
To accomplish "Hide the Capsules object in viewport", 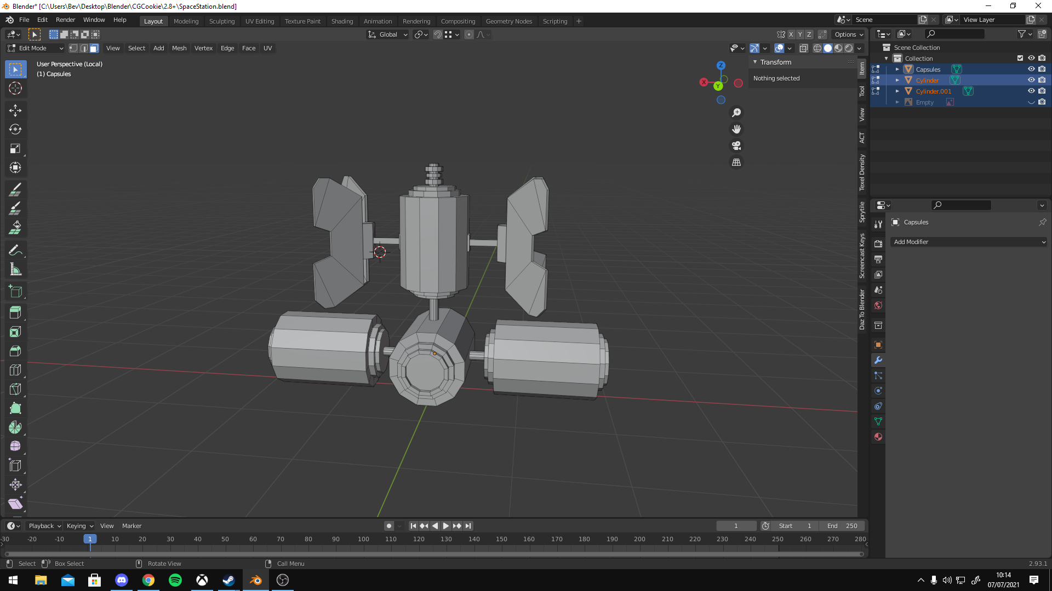I will [x=1031, y=69].
